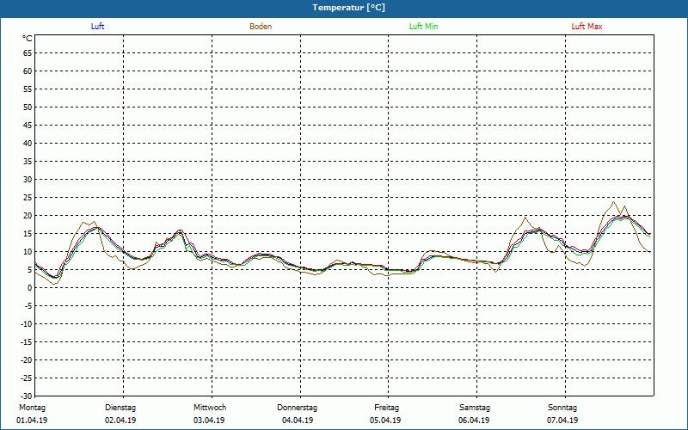The height and width of the screenshot is (430, 688).
Task: Click the Samstag day label
Action: (x=475, y=408)
